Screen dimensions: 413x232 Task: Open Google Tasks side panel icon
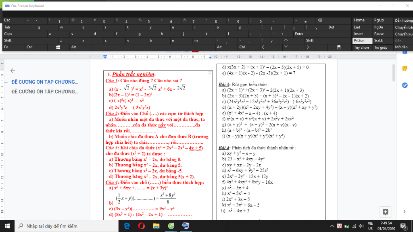(405, 85)
